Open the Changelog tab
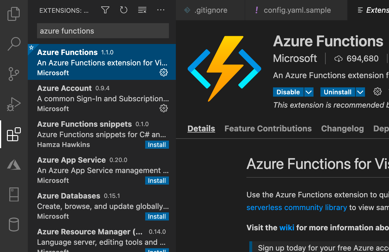The image size is (389, 252). point(342,129)
